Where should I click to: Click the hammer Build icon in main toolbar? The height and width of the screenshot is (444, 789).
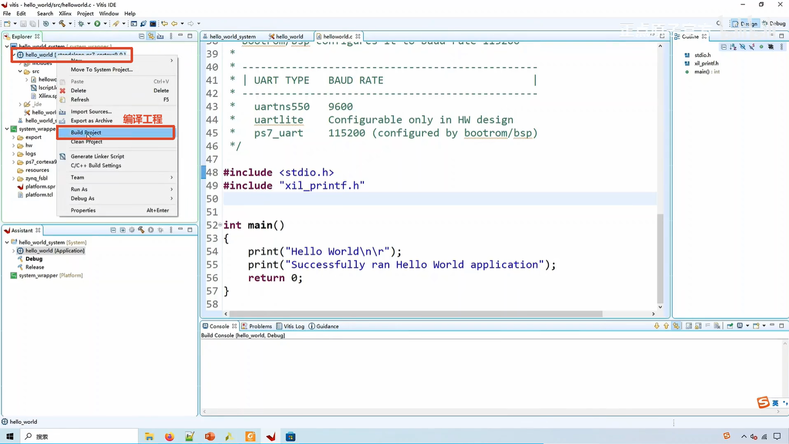[x=62, y=23]
